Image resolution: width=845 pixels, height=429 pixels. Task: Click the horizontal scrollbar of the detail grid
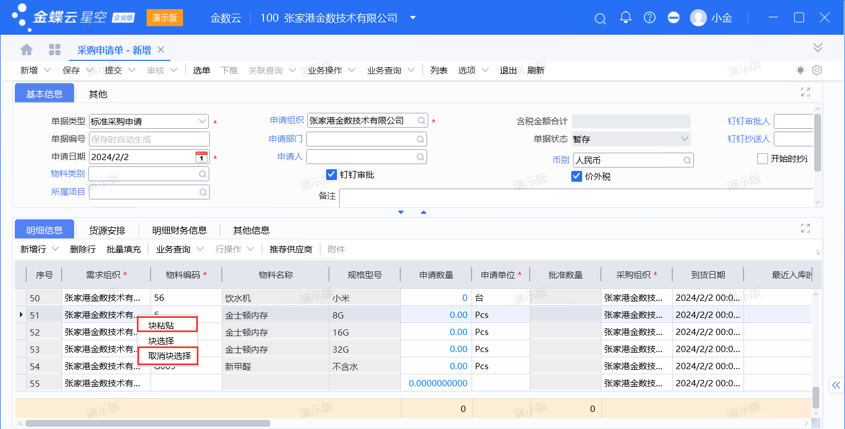(148, 423)
